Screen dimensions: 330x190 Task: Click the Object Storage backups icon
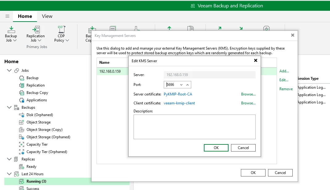pos(22,122)
